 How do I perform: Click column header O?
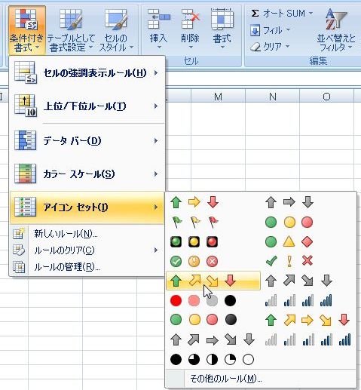pos(326,97)
